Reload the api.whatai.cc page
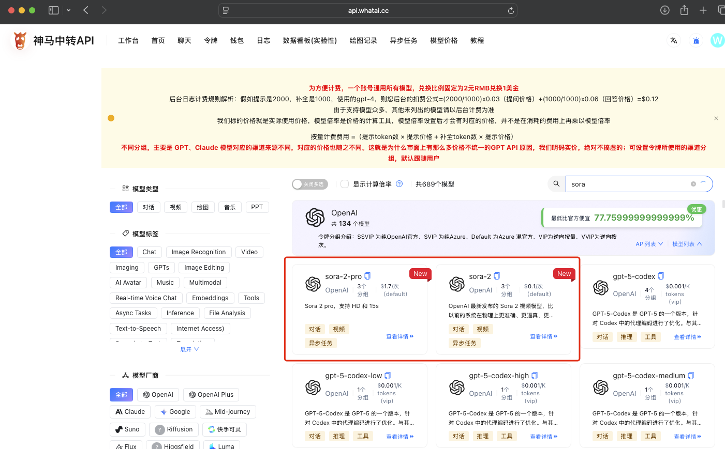This screenshot has width=725, height=449. [x=511, y=10]
